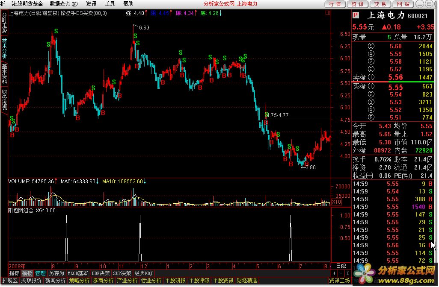Click the minus zoom button near 日线
The image size is (439, 287).
[341, 273]
